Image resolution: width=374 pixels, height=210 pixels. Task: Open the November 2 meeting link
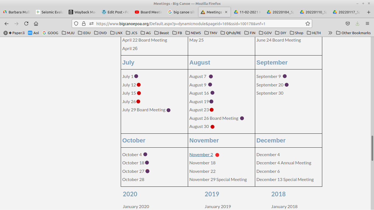click(201, 154)
